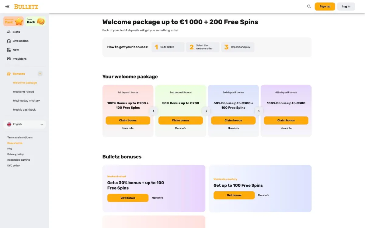Viewport: 365px width, 228px height.
Task: Click the UK flag language icon
Action: pos(9,124)
